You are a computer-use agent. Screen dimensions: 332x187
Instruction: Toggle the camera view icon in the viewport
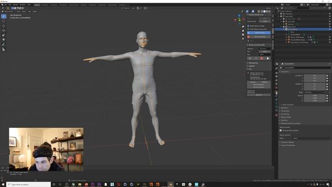click(x=243, y=35)
